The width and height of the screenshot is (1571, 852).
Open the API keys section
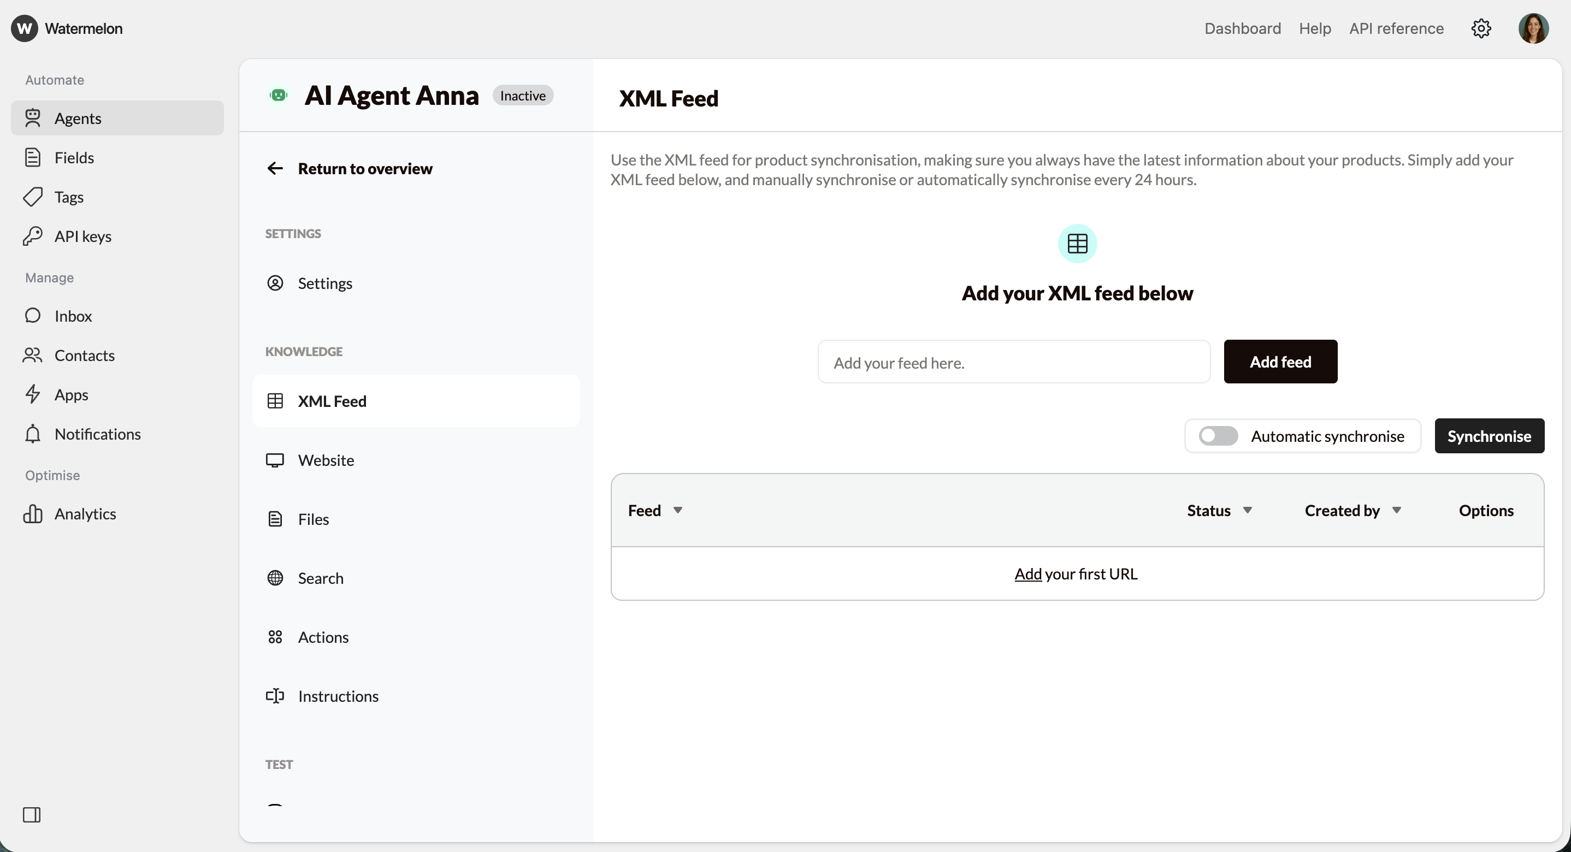[x=83, y=236]
